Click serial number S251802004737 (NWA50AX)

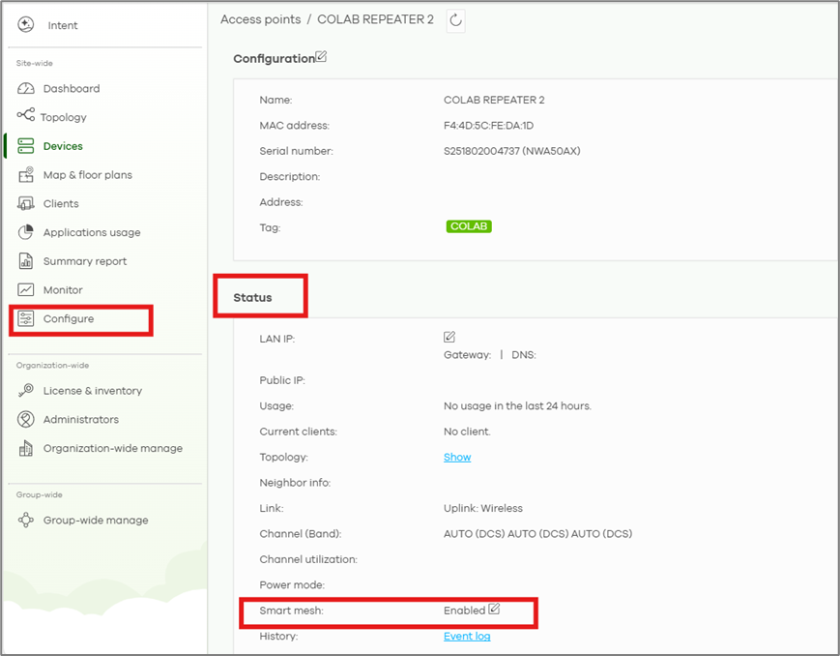point(511,151)
